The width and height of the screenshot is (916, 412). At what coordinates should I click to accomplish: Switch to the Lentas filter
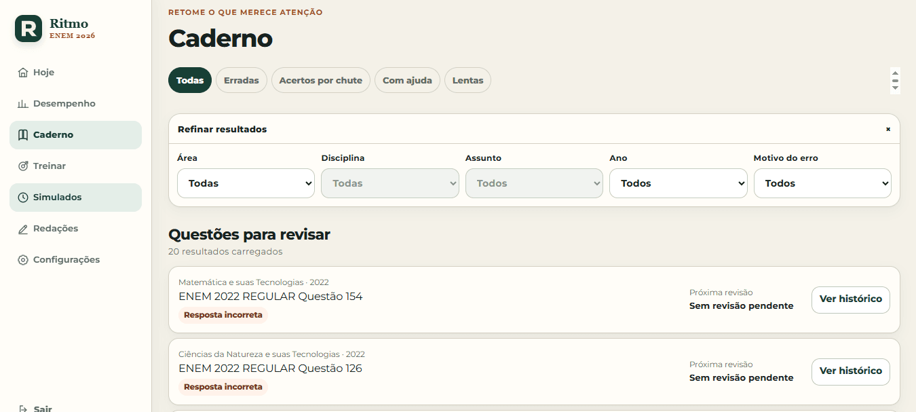pos(467,80)
